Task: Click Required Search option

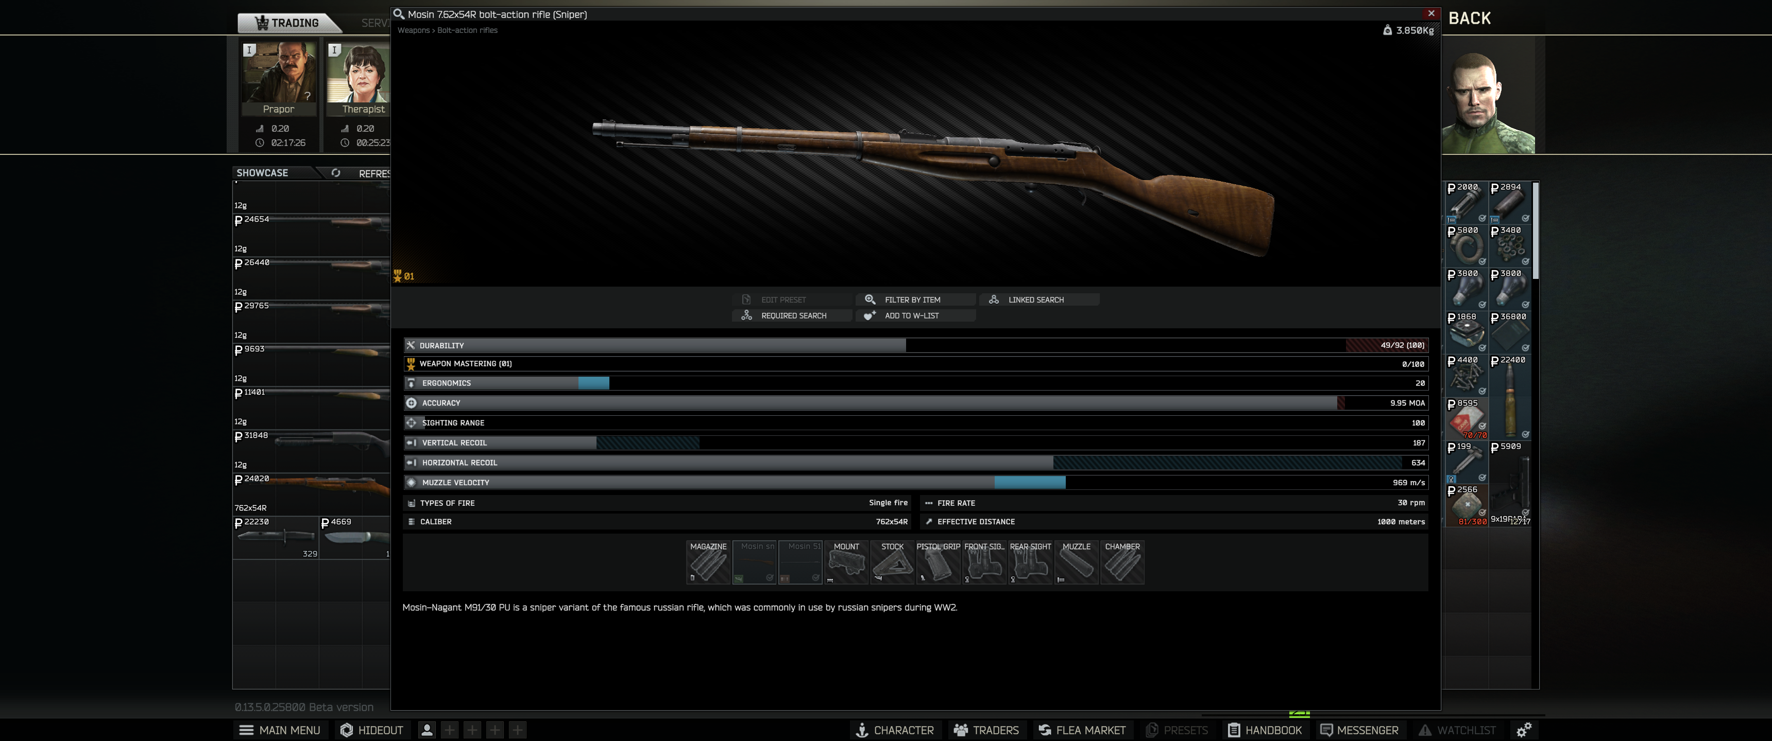Action: tap(793, 315)
